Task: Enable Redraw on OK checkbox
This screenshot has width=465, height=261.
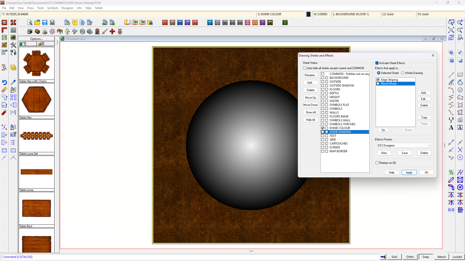Action: [377, 163]
